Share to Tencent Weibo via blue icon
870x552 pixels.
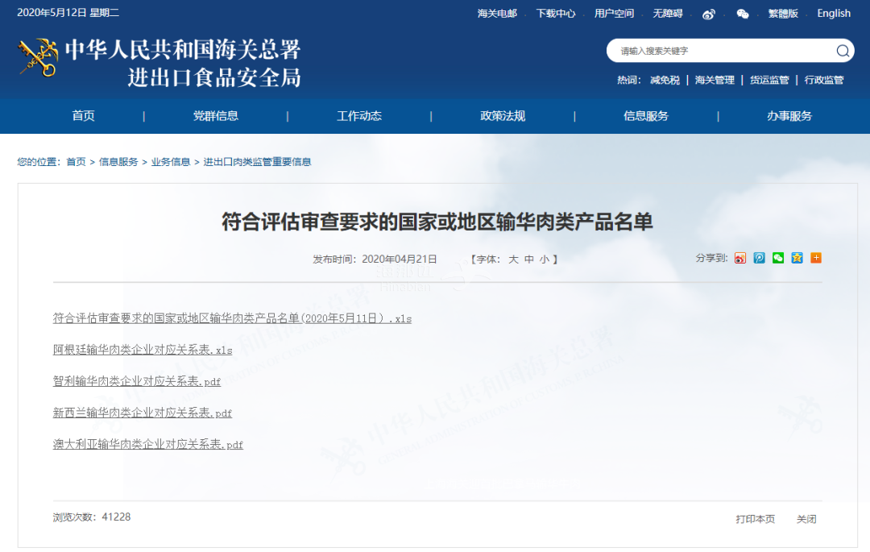point(759,259)
